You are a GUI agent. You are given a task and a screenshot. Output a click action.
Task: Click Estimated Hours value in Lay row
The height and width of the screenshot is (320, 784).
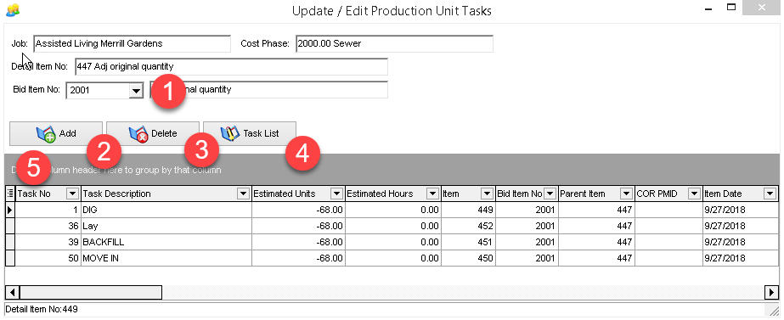(392, 226)
